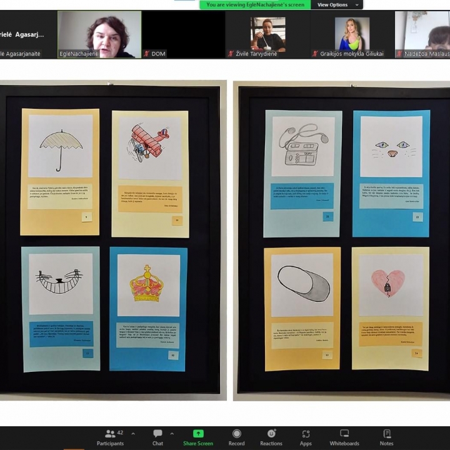Screen dimensions: 450x450
Task: Click the locked broken heart drawing
Action: click(x=388, y=284)
